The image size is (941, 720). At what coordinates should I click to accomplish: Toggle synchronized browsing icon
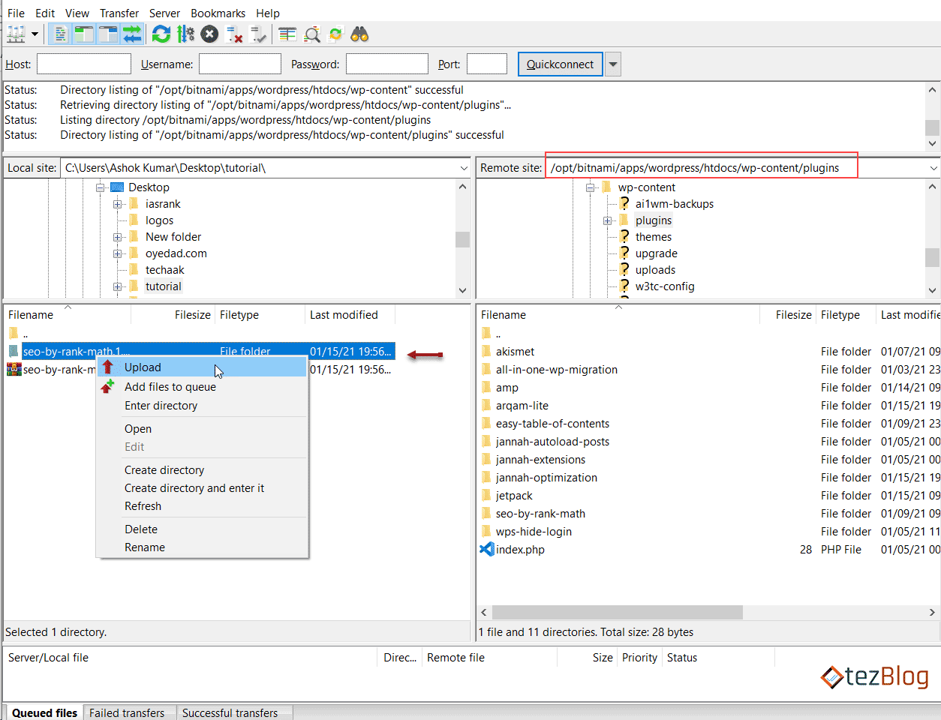335,34
